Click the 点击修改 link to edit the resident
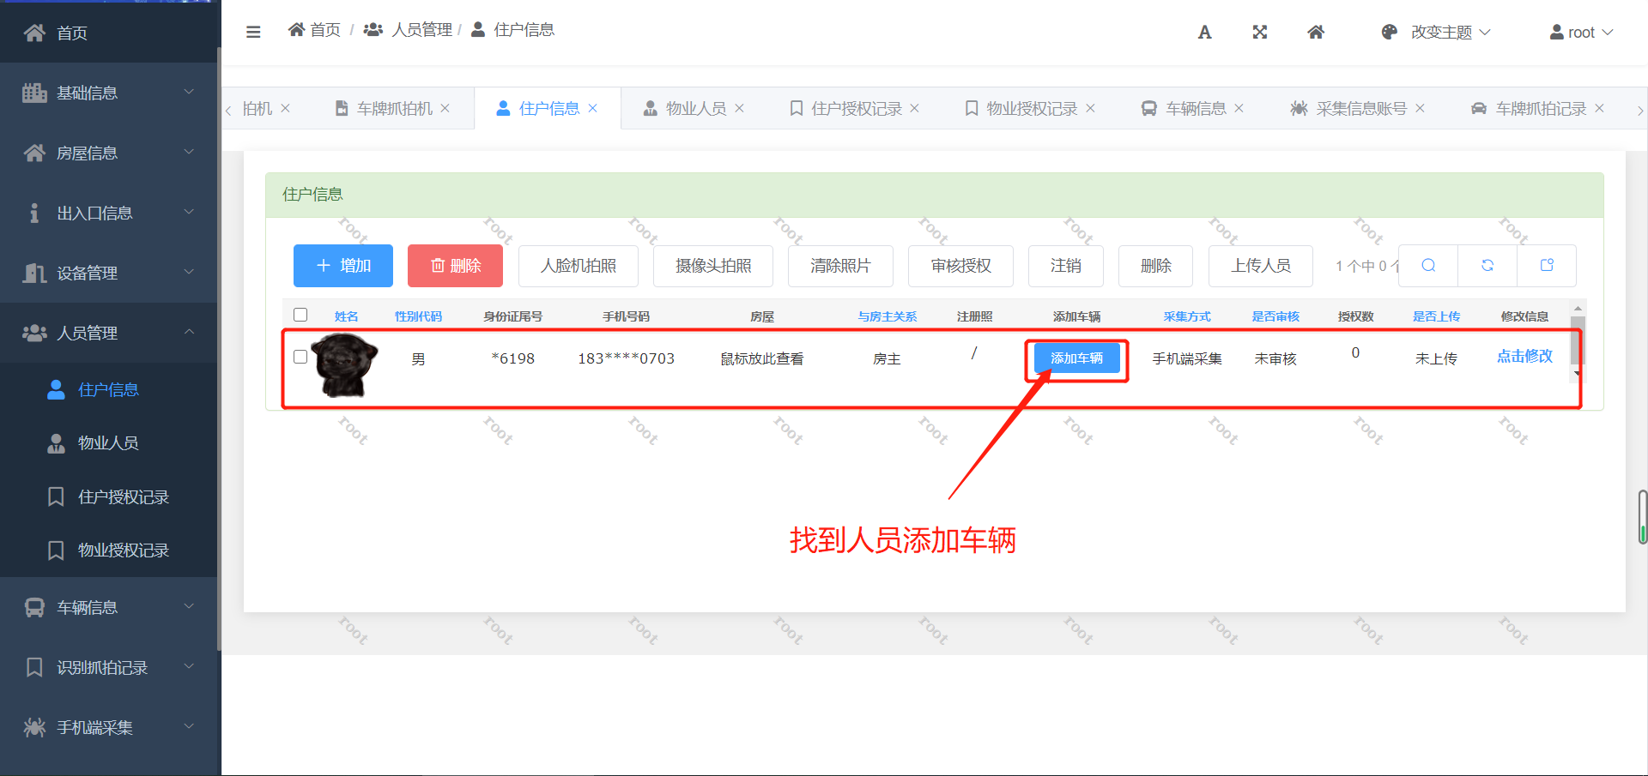Image resolution: width=1648 pixels, height=776 pixels. pos(1524,356)
